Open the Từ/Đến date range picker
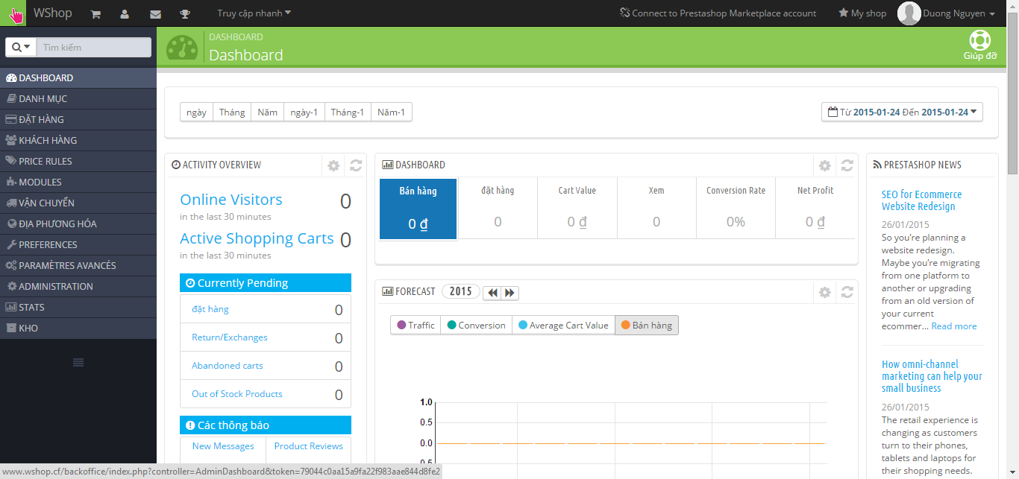 (x=902, y=112)
